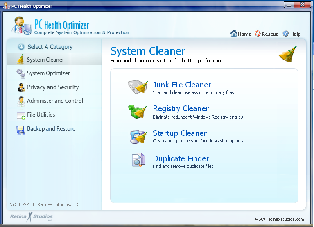The height and width of the screenshot is (227, 314).
Task: Click the Privacy and Security agent icon
Action: [21, 87]
